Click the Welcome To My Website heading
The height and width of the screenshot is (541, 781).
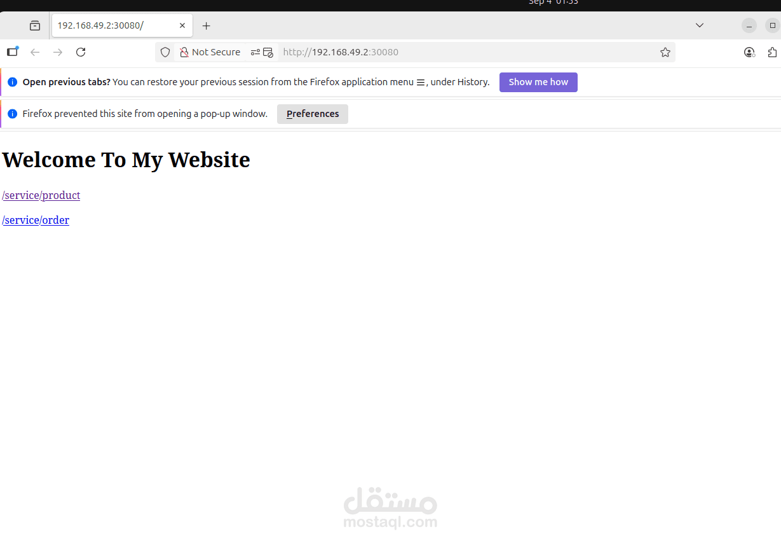(x=126, y=160)
